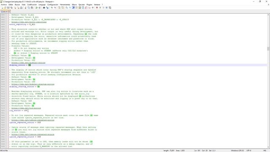The image size is (270, 152).
Task: Click the Copy toolbar icon
Action: [x=29, y=8]
